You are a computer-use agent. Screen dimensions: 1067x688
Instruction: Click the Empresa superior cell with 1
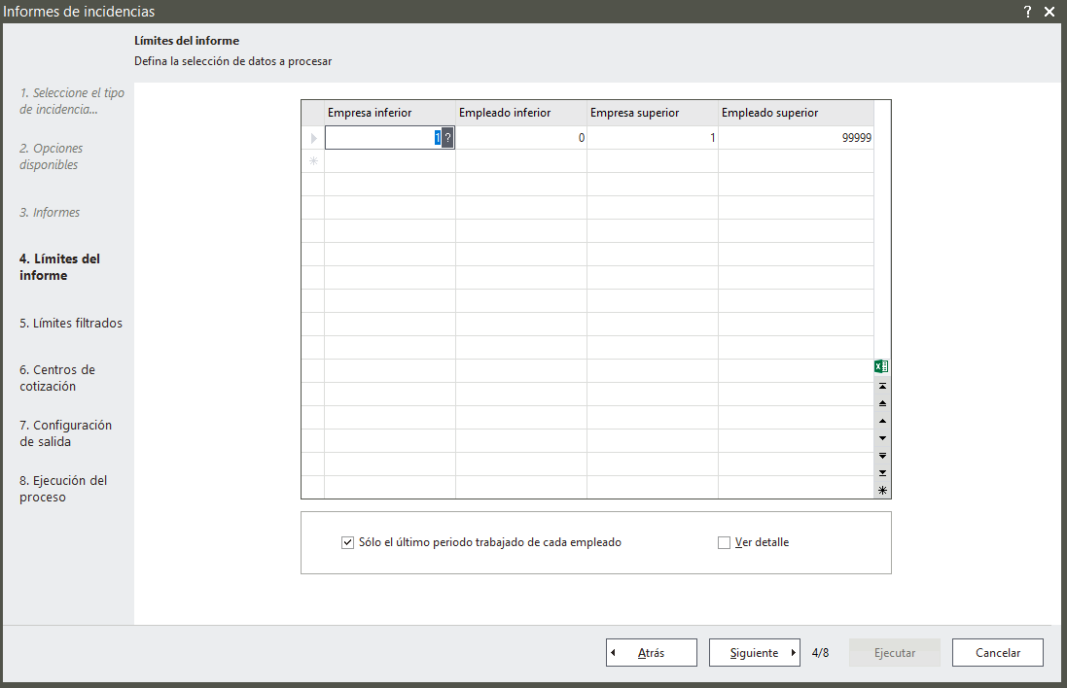click(653, 138)
